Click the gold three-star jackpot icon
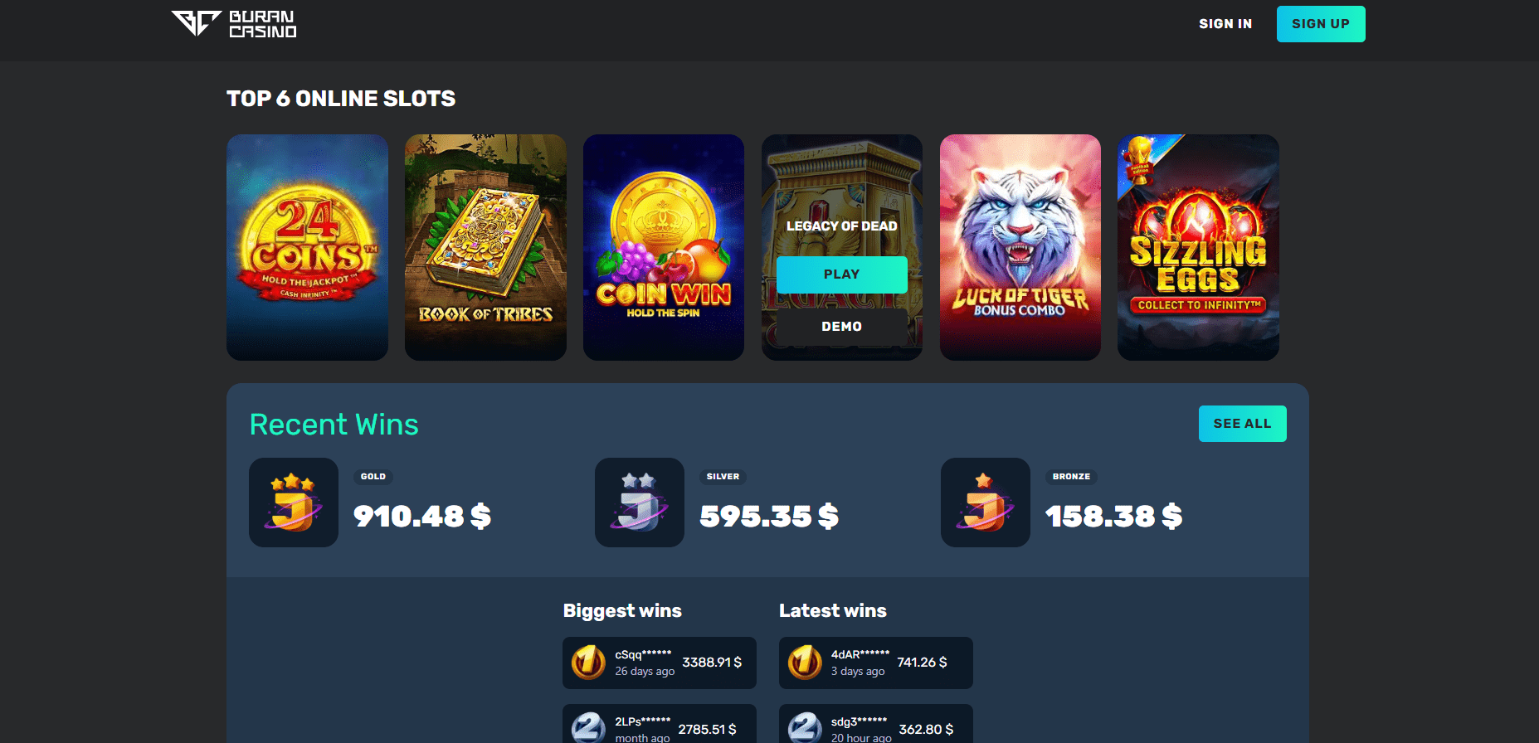The image size is (1539, 743). (x=294, y=503)
